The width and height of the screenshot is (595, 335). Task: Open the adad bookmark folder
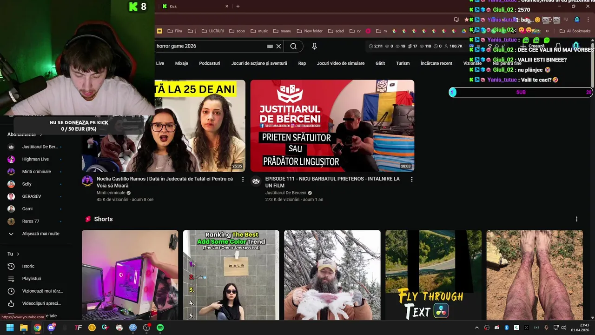336,31
